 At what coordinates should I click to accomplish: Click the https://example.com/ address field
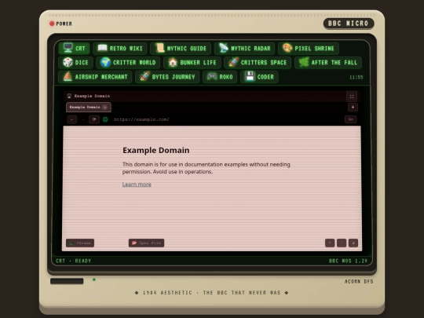tap(227, 119)
